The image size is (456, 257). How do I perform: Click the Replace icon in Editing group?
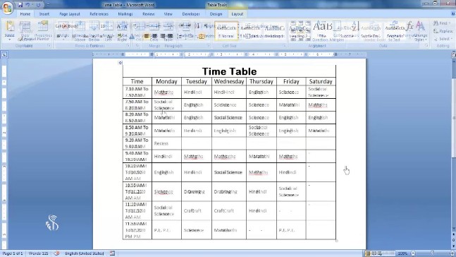point(436,31)
